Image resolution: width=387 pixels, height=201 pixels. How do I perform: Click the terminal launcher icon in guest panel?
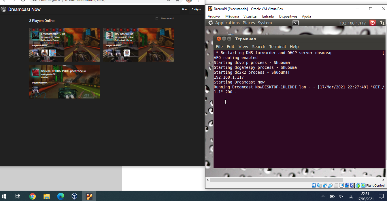point(295,23)
